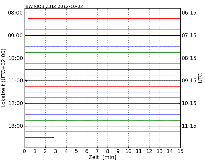Click x-axis minute tick label '10'

click(x=128, y=151)
